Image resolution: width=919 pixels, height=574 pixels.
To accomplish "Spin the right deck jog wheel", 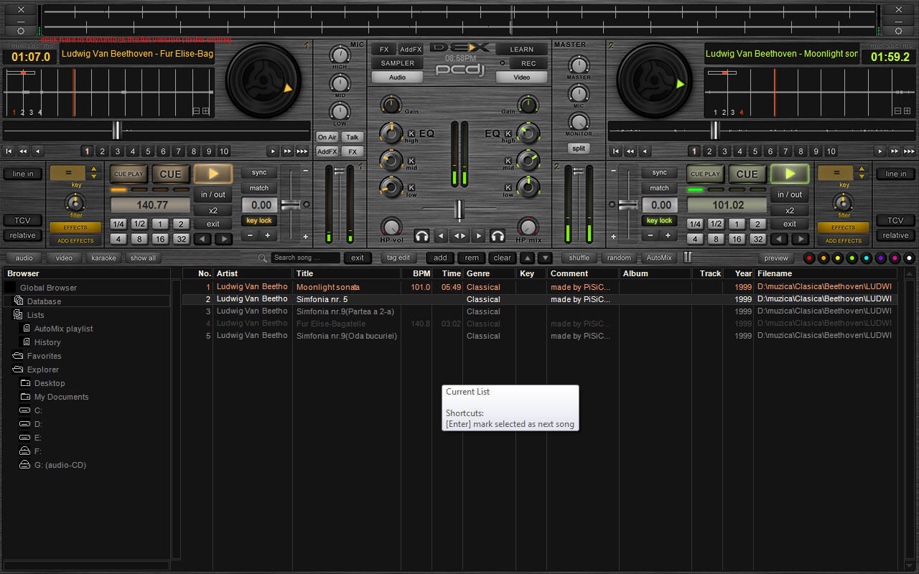I will 654,80.
